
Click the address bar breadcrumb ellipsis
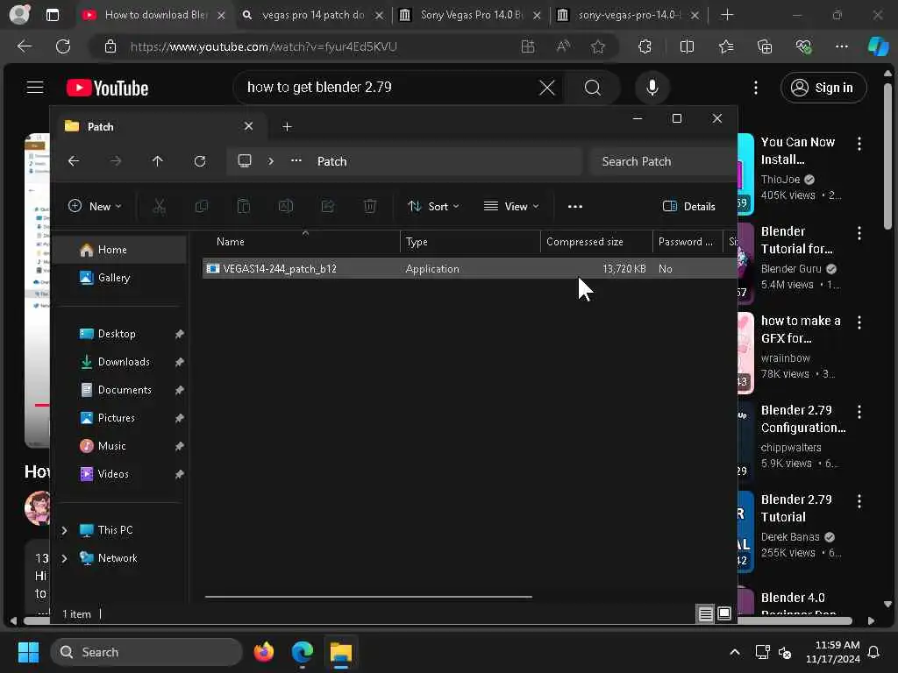pos(296,161)
